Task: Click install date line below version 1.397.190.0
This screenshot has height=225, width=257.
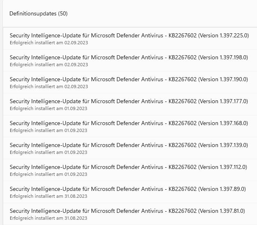Action: click(x=48, y=87)
